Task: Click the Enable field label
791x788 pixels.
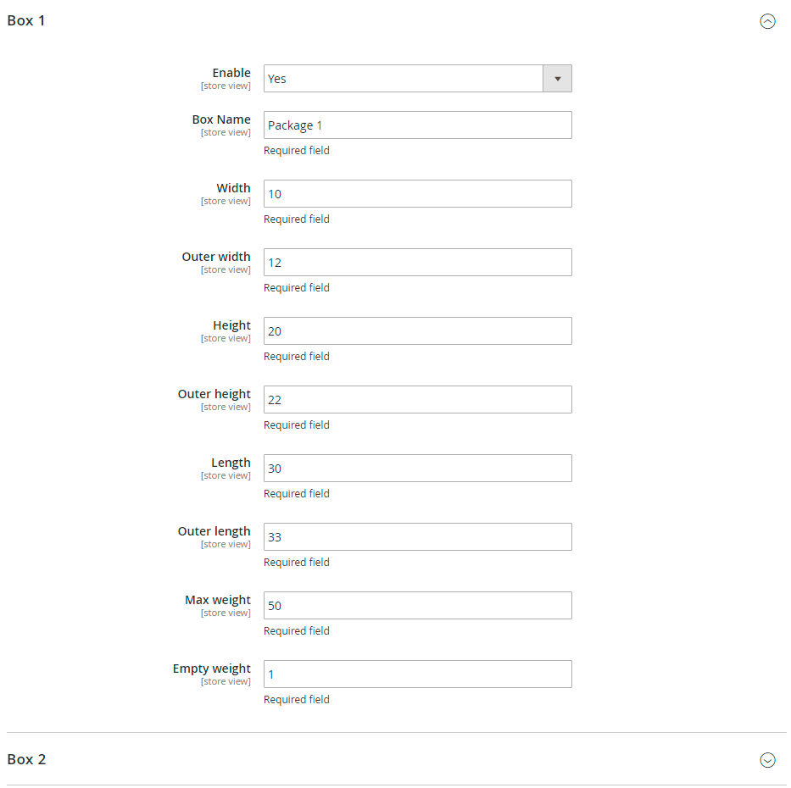Action: click(x=231, y=73)
